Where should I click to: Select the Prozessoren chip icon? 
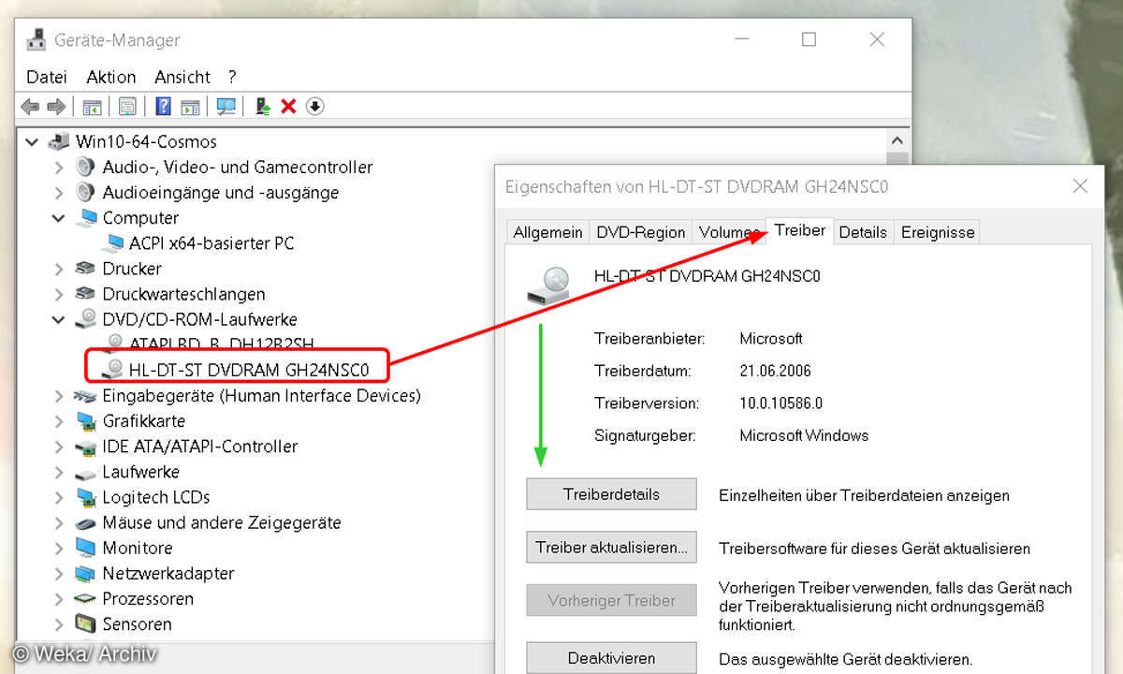[x=86, y=598]
